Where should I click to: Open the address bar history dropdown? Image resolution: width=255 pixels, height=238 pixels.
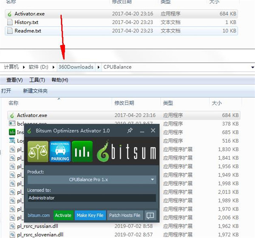point(252,67)
